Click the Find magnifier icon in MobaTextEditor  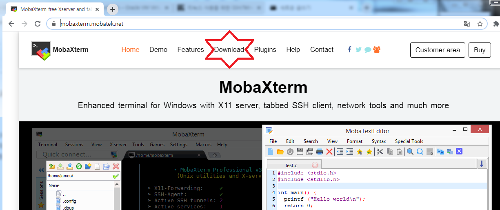point(410,152)
